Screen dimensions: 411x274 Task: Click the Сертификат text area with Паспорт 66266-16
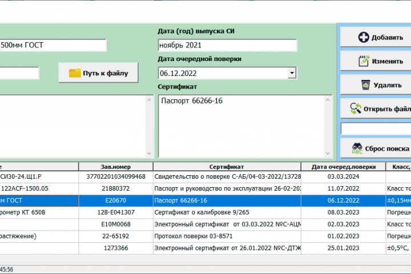pyautogui.click(x=241, y=126)
